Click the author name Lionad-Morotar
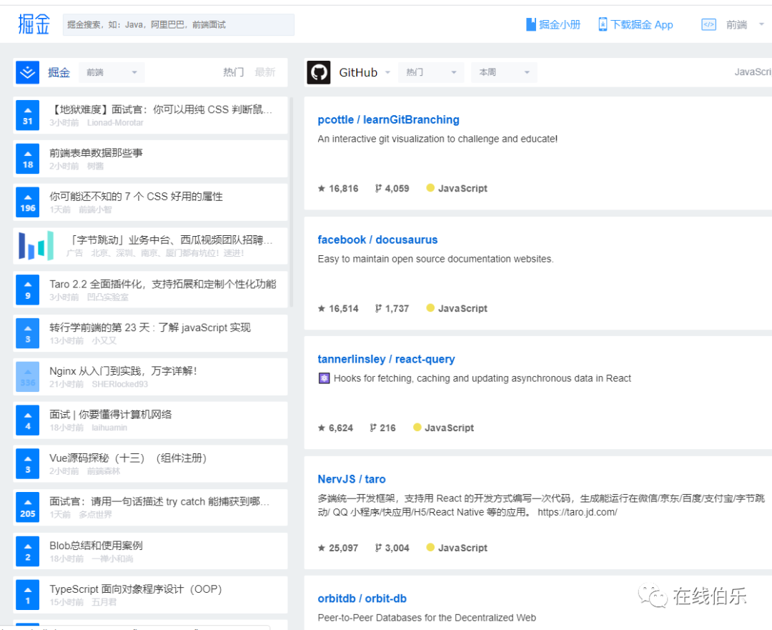Screen dimensions: 772x630 point(115,123)
